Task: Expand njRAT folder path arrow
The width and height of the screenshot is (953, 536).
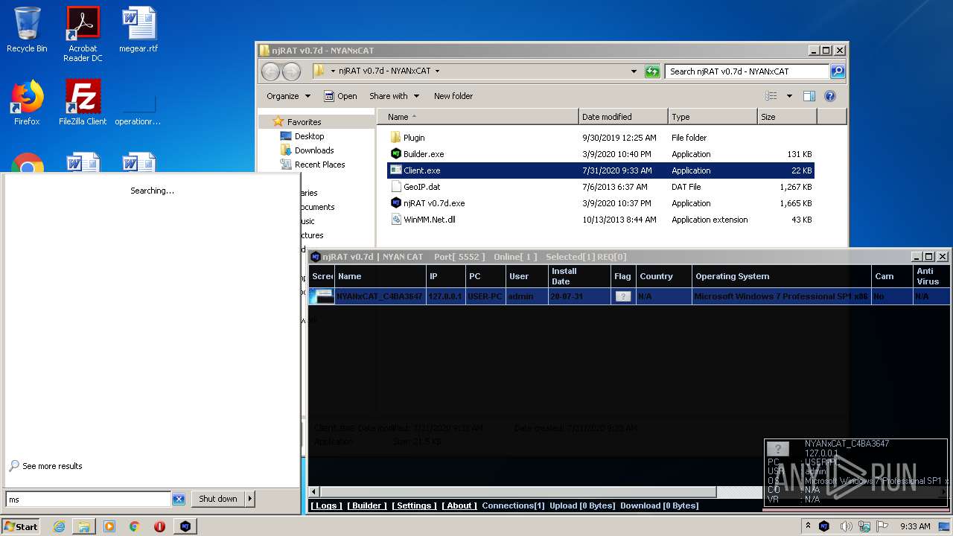Action: coord(437,71)
